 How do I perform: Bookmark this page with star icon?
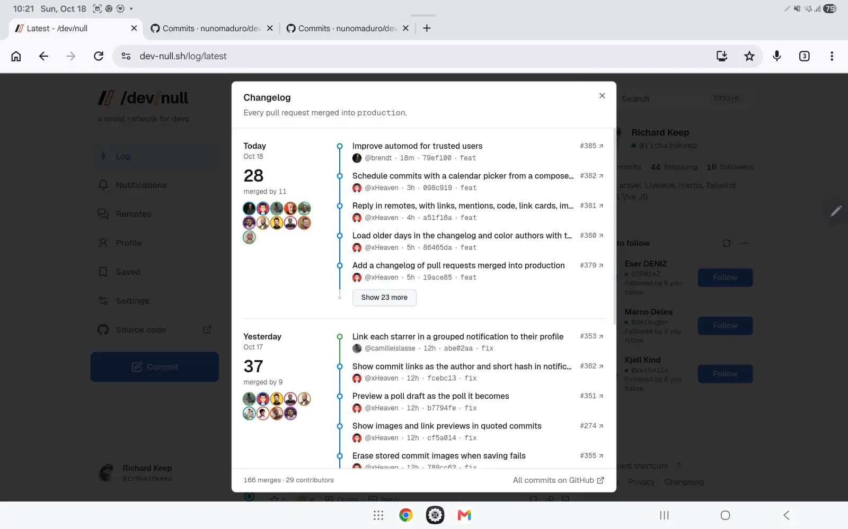click(749, 56)
